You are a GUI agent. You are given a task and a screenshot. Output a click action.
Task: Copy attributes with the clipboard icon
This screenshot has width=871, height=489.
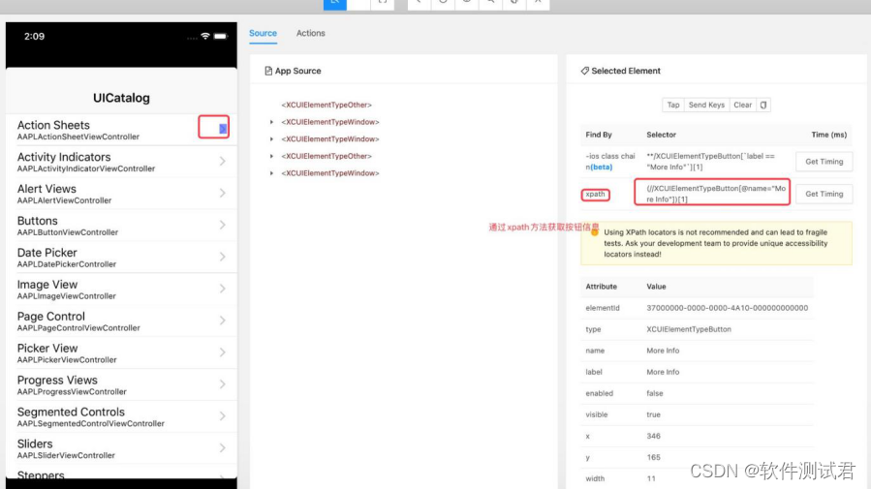[763, 105]
